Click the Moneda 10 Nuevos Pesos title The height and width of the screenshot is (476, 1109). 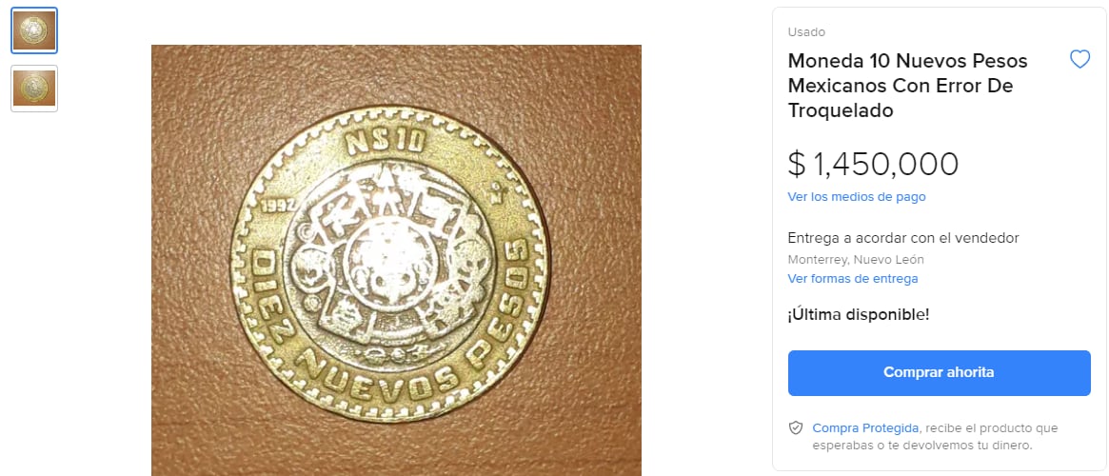click(x=908, y=86)
